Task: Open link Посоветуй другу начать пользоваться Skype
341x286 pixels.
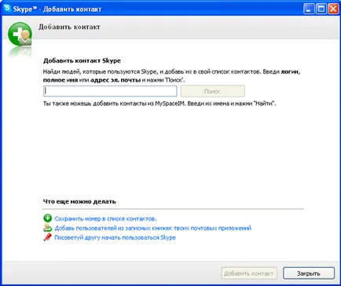Action: tap(115, 237)
